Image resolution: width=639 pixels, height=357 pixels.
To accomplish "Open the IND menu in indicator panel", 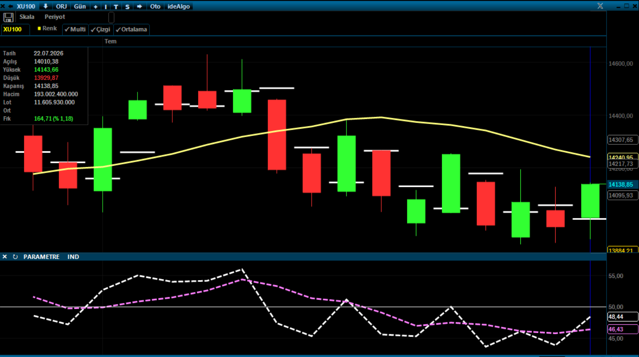I will 73,257.
